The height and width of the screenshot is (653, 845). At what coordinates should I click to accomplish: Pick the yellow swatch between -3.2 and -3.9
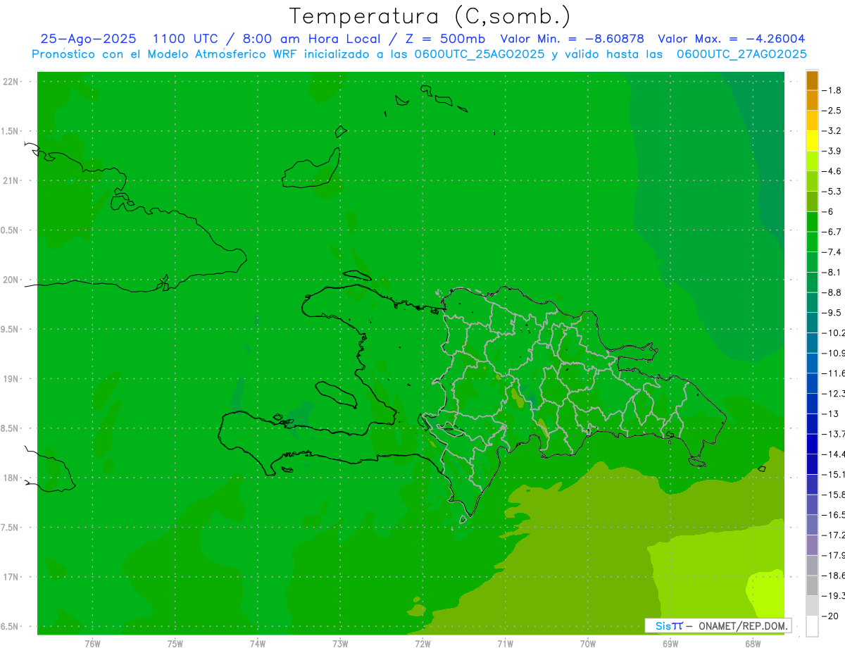click(x=812, y=141)
